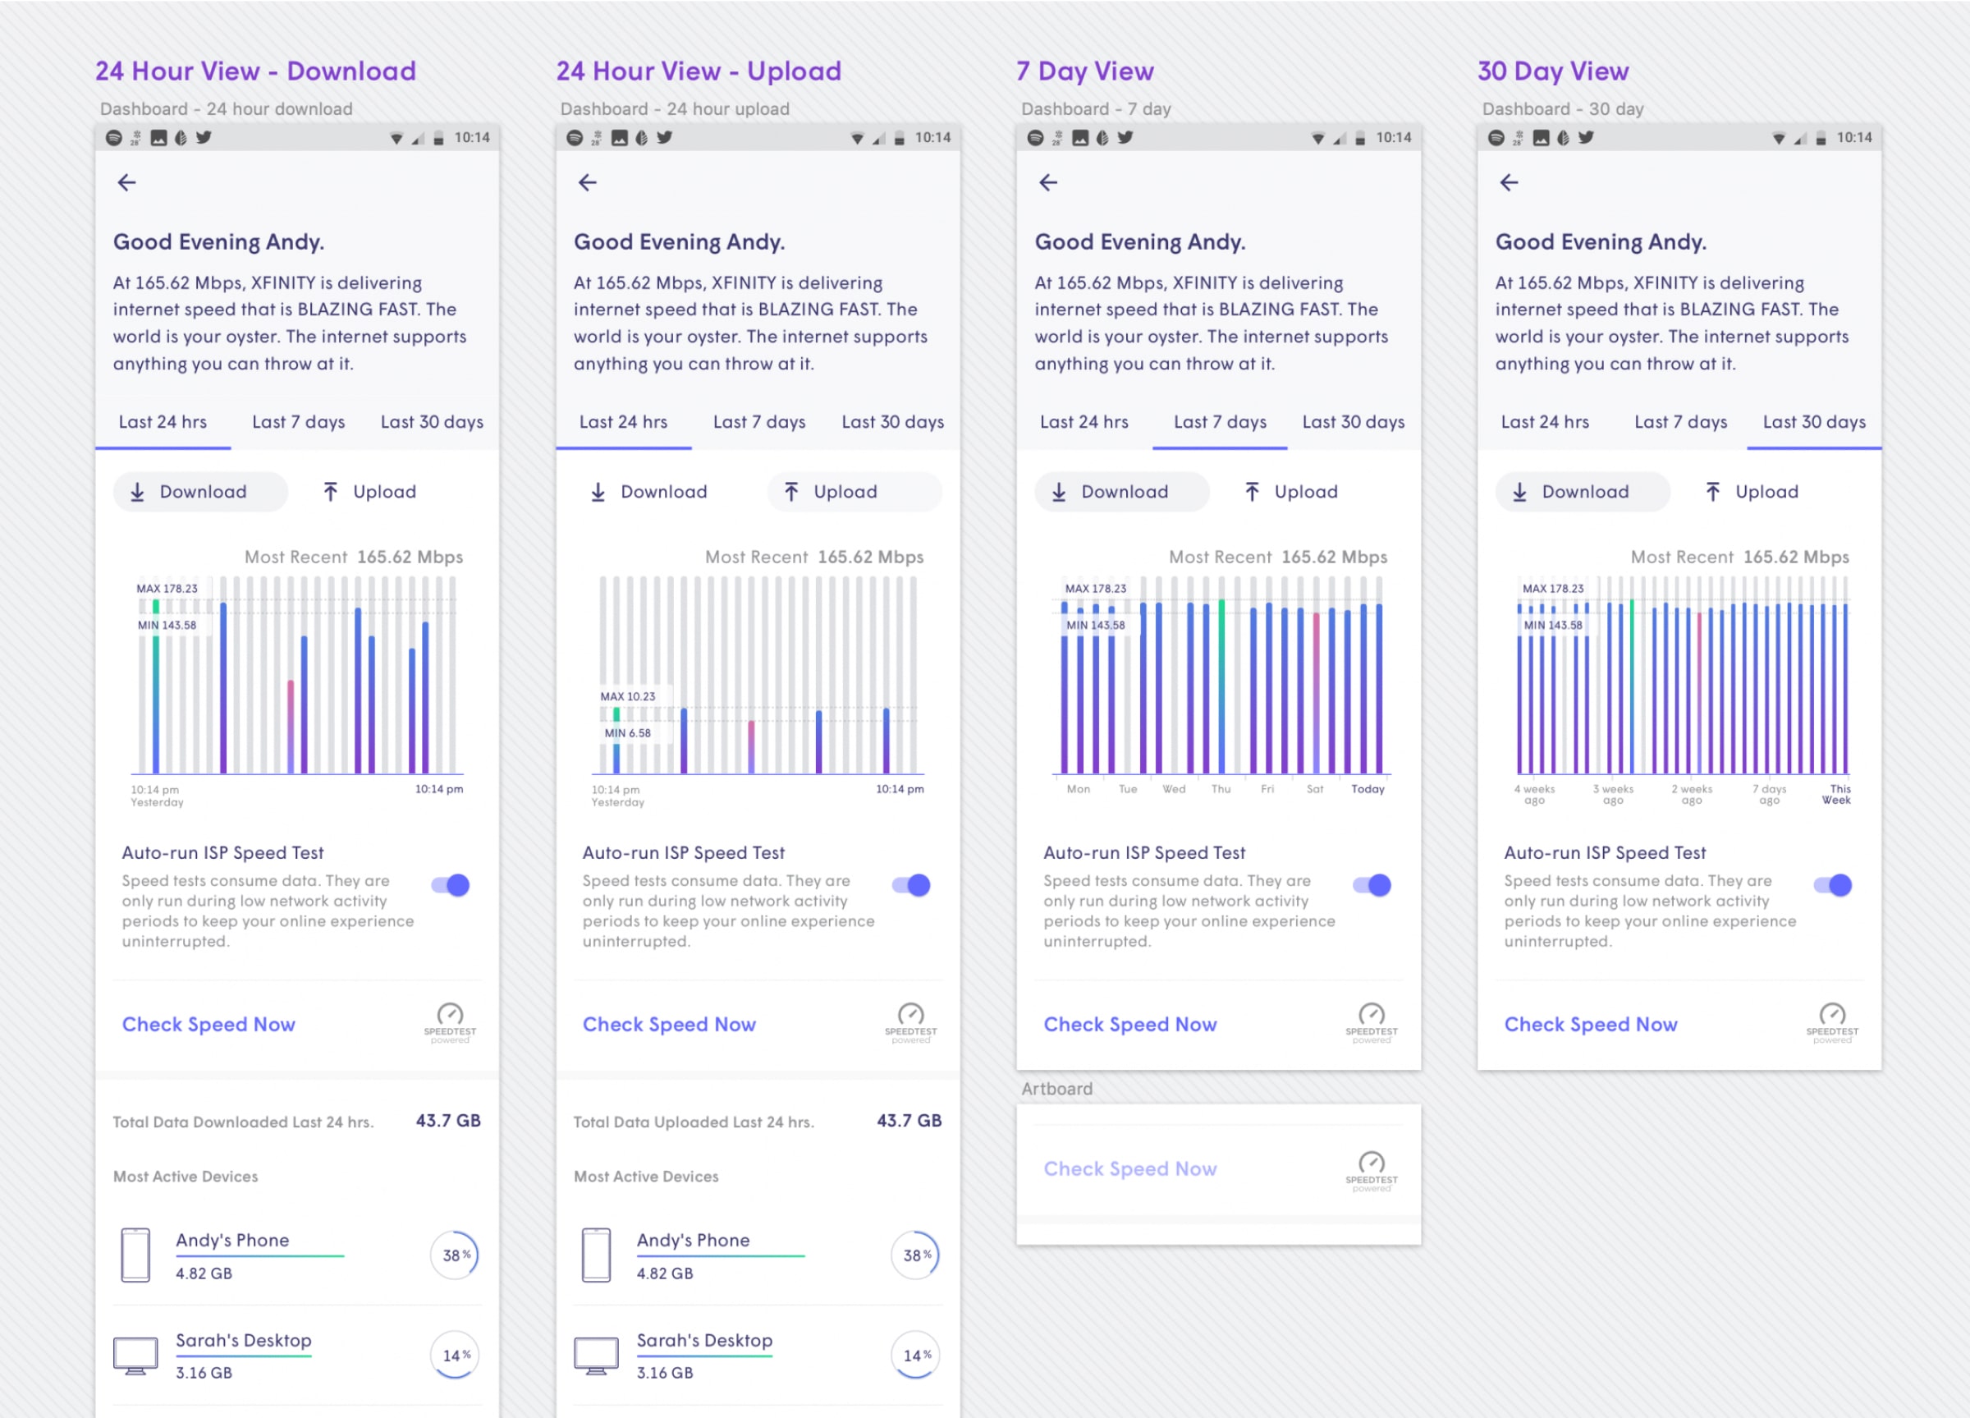Viewport: 1970px width, 1418px height.
Task: Switch to Upload in 30 Day View screen
Action: point(1752,492)
